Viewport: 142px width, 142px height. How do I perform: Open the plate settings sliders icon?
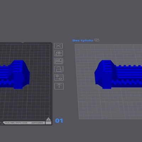pos(59,77)
